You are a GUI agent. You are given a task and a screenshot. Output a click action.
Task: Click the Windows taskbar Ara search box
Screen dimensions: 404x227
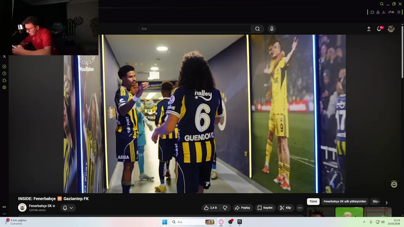(x=193, y=222)
